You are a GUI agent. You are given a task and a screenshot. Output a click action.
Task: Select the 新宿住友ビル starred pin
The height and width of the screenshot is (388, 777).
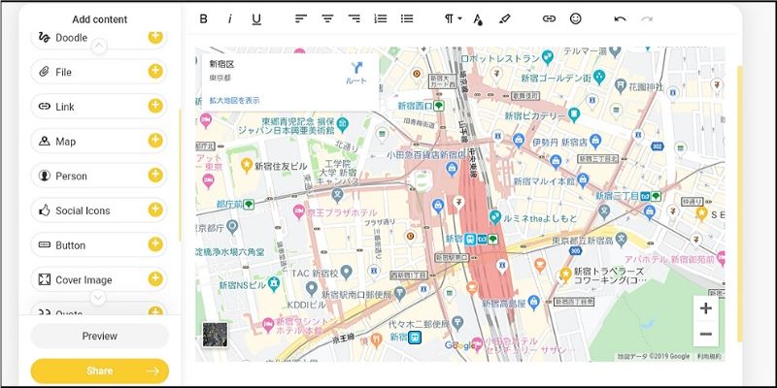point(247,165)
